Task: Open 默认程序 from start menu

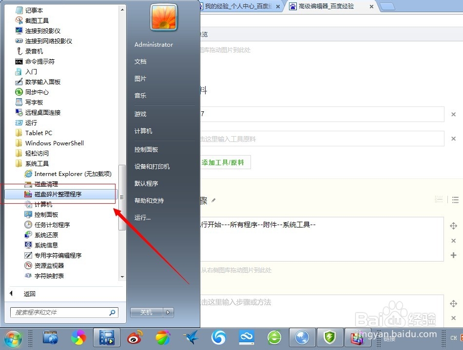Action: pos(146,184)
